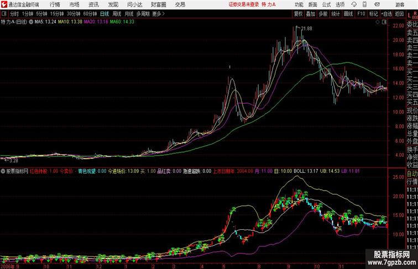Click the 3.28 low price label
This screenshot has height=269, width=418.
pyautogui.click(x=14, y=161)
